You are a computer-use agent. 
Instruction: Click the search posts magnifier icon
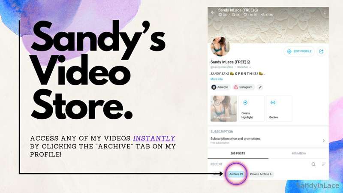pos(313,164)
